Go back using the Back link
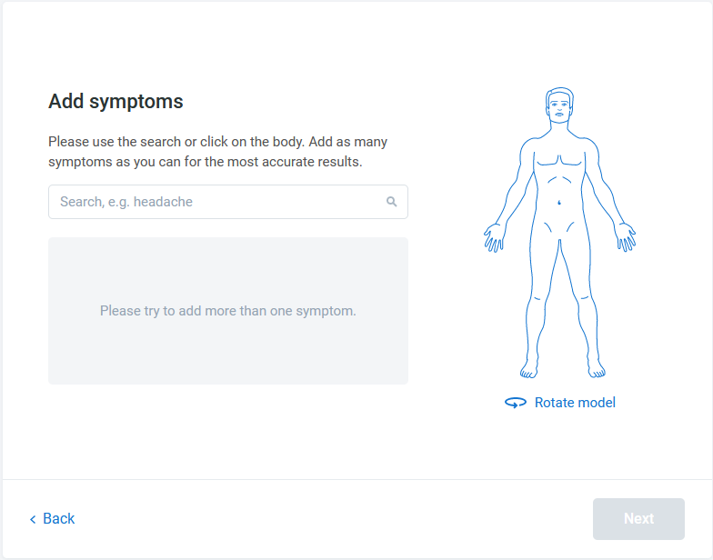This screenshot has height=560, width=713. [x=58, y=519]
